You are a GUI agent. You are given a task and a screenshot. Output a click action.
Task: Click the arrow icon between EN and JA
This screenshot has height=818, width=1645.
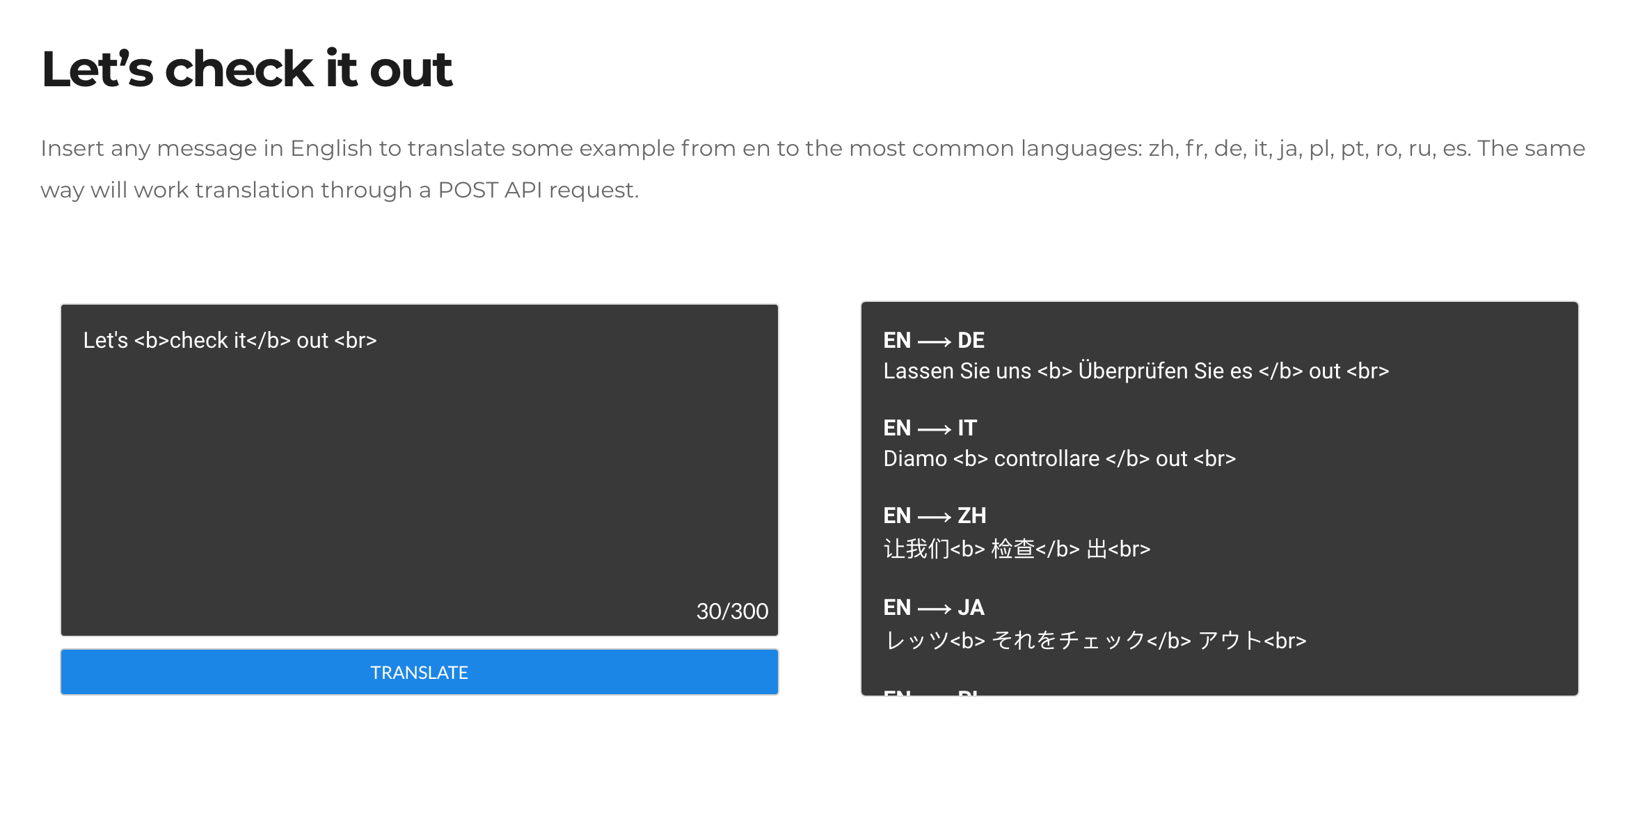point(934,609)
